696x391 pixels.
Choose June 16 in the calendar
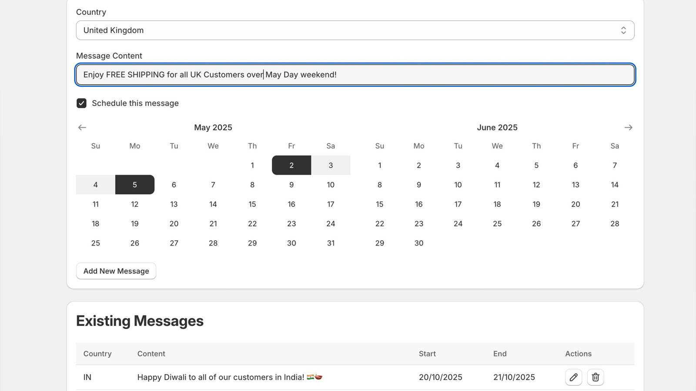pyautogui.click(x=419, y=204)
